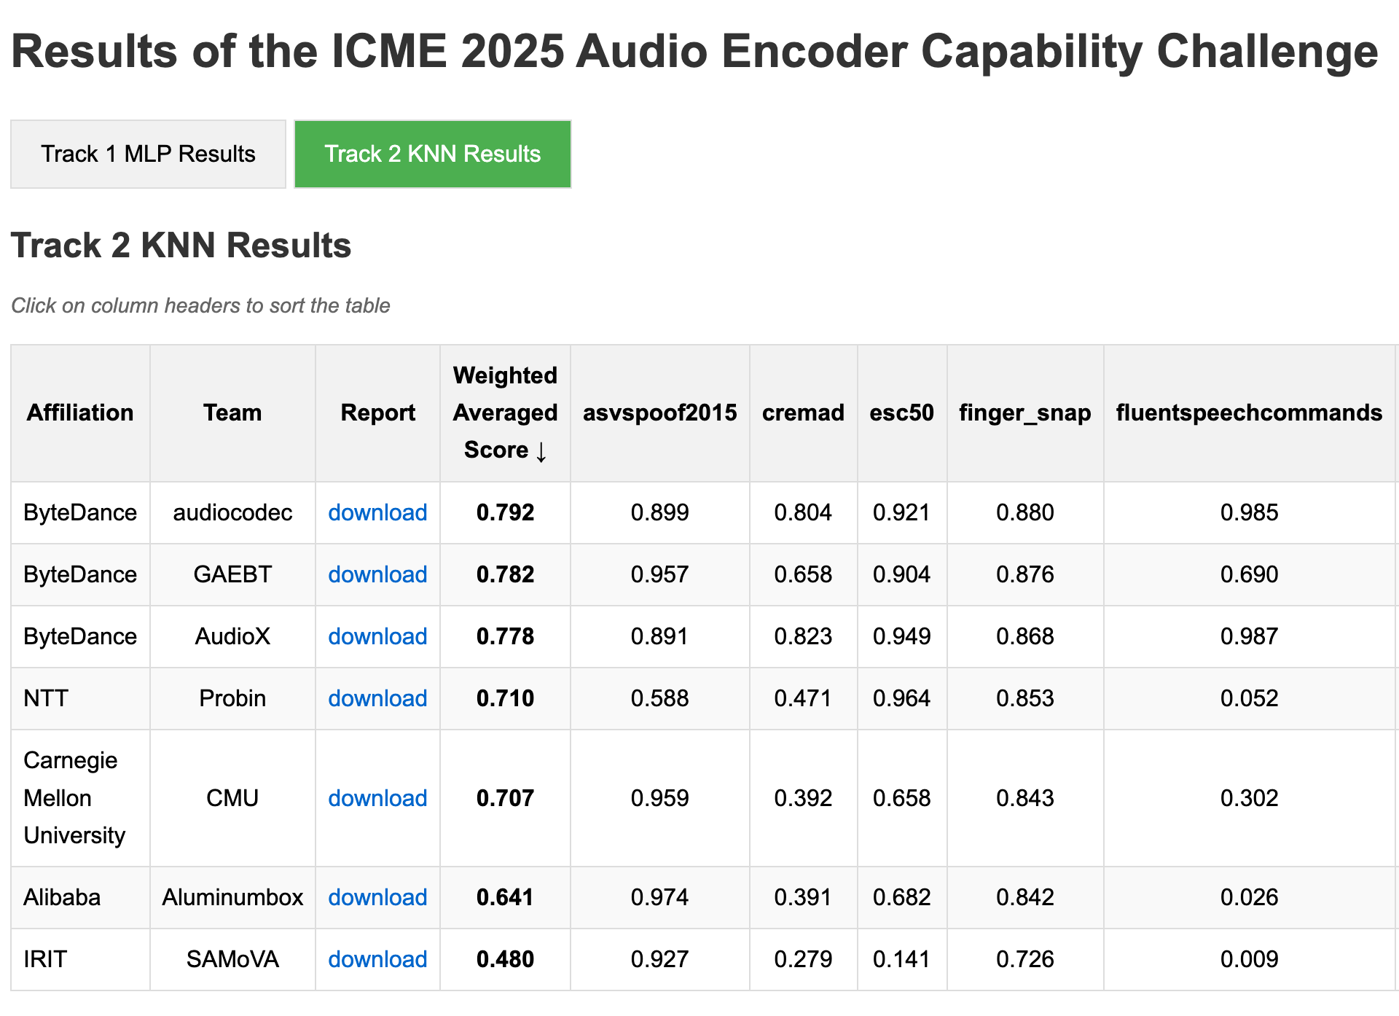The image size is (1399, 1016).
Task: Download the SAMoVA team report
Action: [x=377, y=959]
